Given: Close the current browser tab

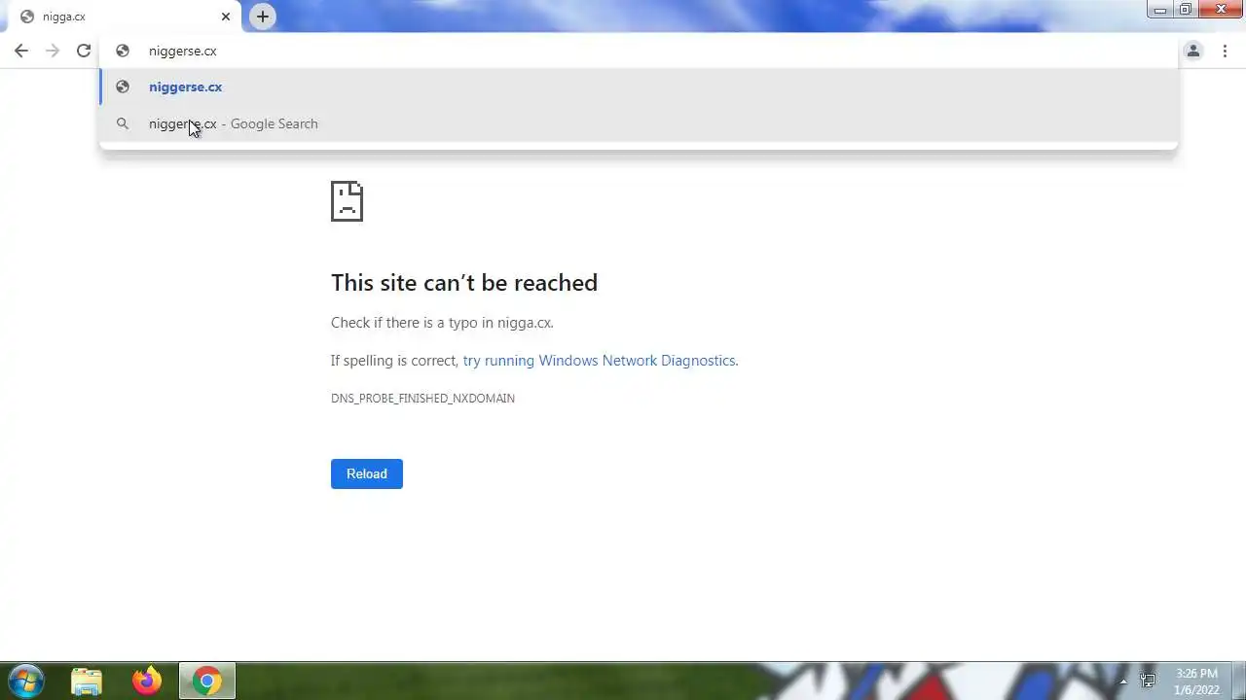Looking at the screenshot, I should point(226,17).
